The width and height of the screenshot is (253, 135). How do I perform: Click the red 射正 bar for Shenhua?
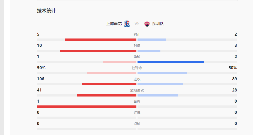(x=101, y=40)
